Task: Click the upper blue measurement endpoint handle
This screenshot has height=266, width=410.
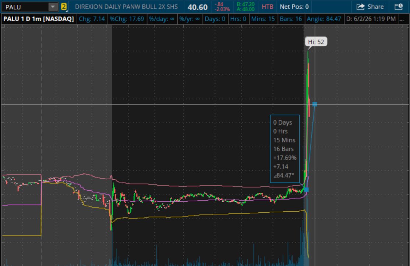Action: 315,104
